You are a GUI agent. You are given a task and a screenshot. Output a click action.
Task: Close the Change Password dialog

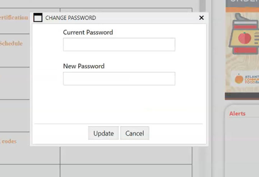pyautogui.click(x=201, y=18)
